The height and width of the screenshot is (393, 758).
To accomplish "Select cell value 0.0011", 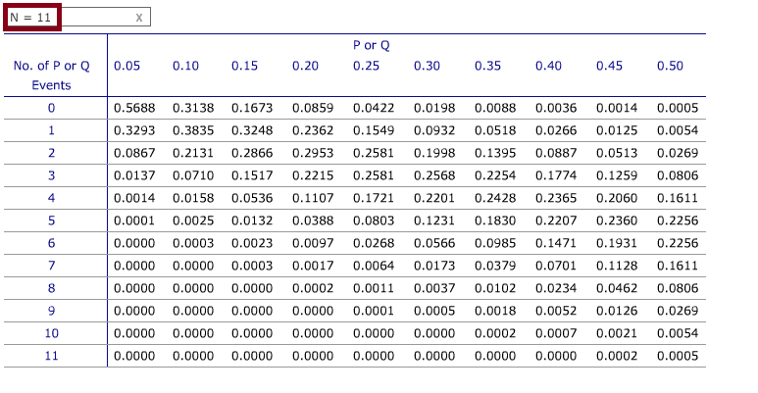I will (x=374, y=288).
